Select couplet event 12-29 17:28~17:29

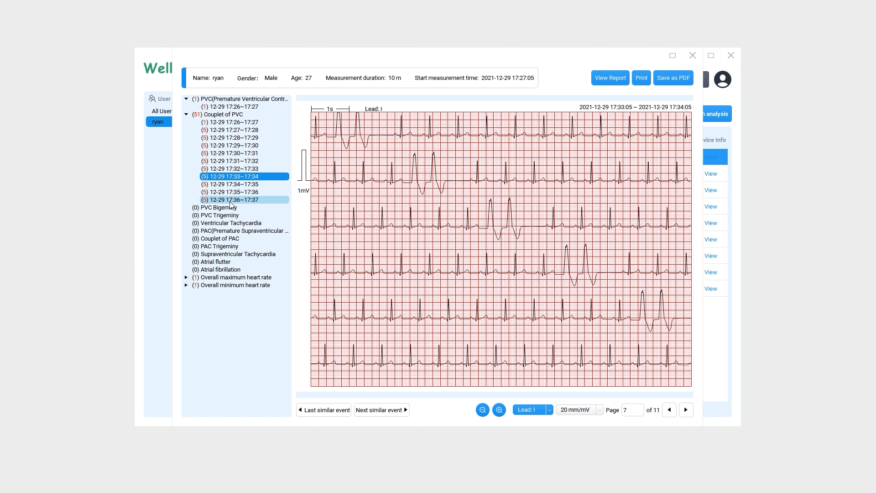230,137
